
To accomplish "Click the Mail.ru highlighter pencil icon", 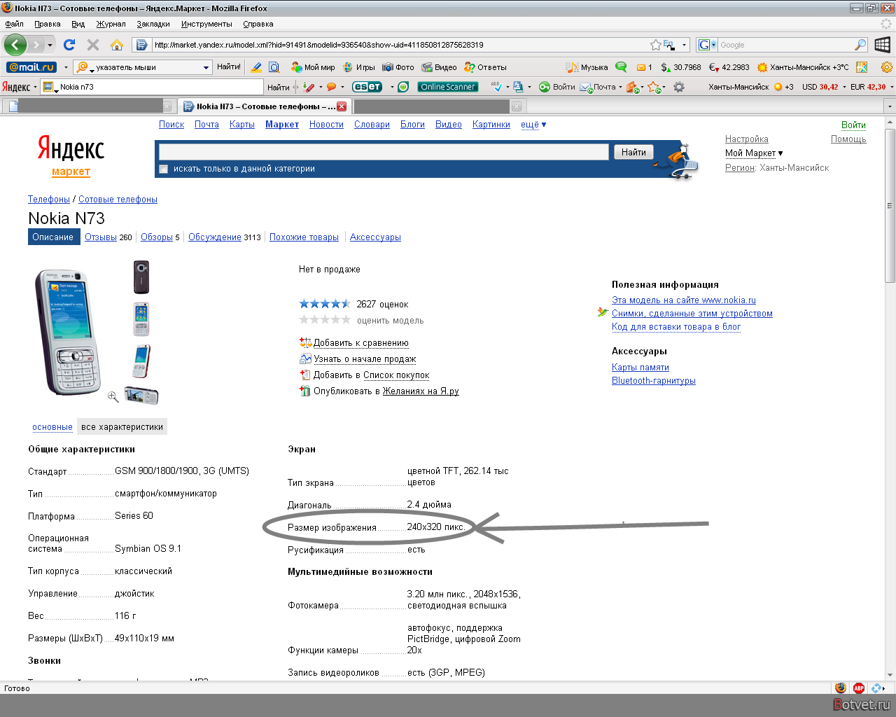I will coord(256,67).
